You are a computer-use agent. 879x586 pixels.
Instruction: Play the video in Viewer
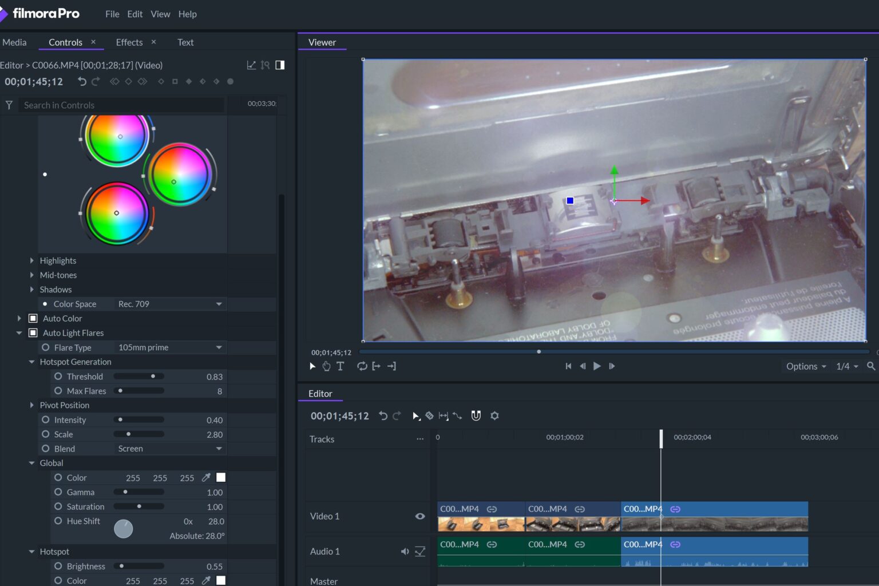(597, 366)
